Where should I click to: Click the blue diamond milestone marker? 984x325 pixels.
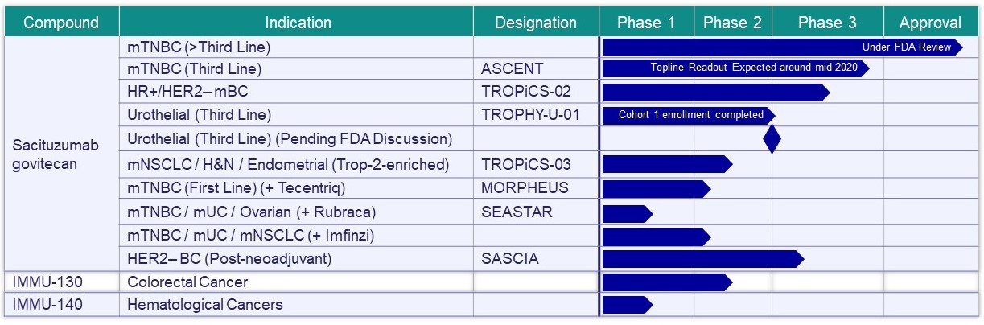pos(772,139)
